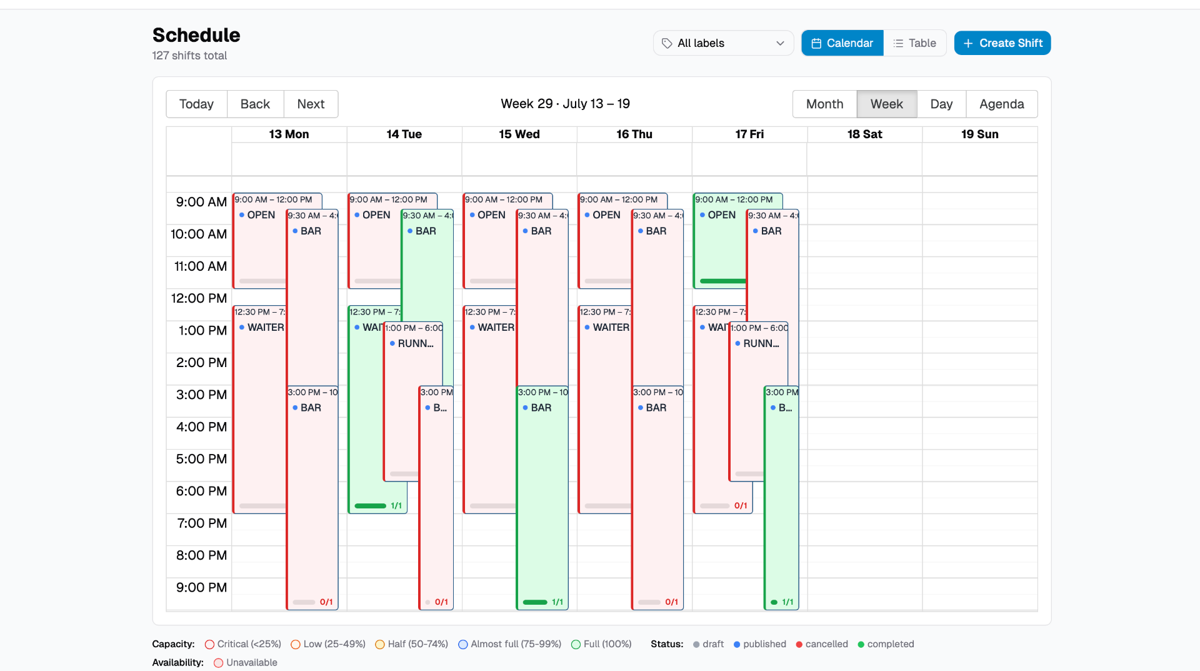Screen dimensions: 1200x671
Task: Click the plus icon in Create Shift
Action: point(968,43)
